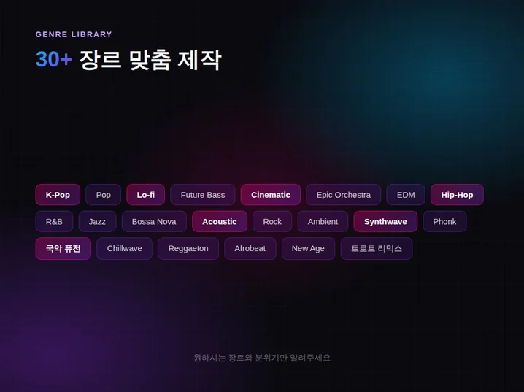This screenshot has width=524, height=392.
Task: Select the K-Pop genre tag
Action: [58, 195]
